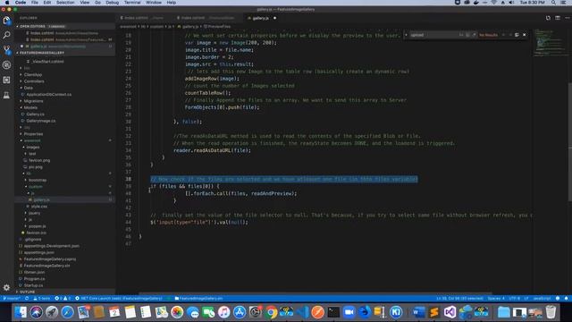Viewport: 572px width, 322px height.
Task: Click the feedback smiley in status bar
Action: 558,298
